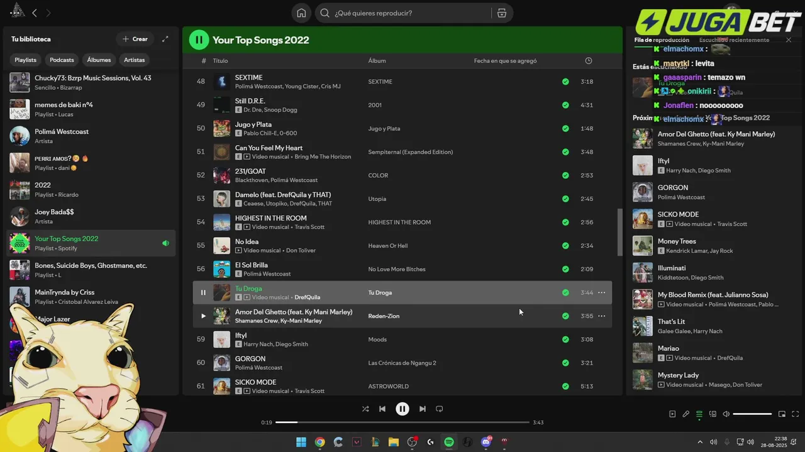Open the 2022 playlist by Ricardo

click(x=91, y=190)
